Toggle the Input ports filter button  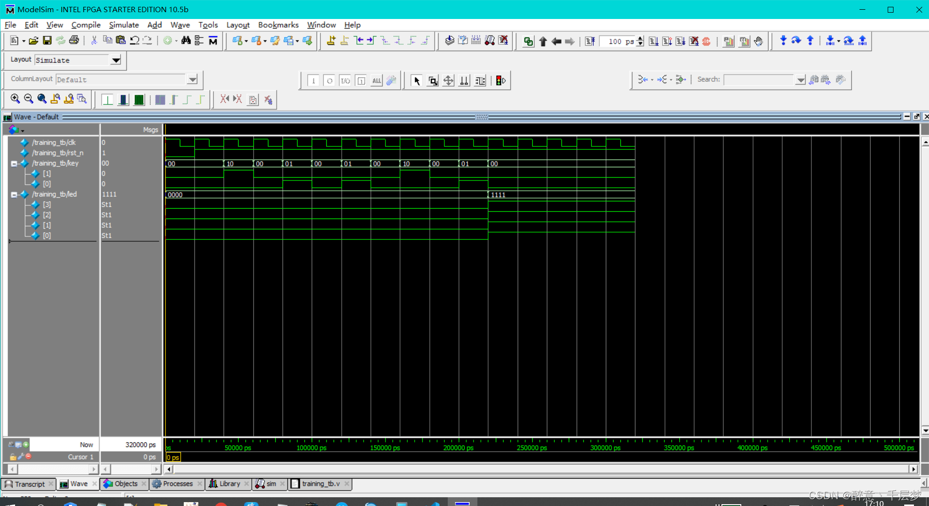(314, 81)
